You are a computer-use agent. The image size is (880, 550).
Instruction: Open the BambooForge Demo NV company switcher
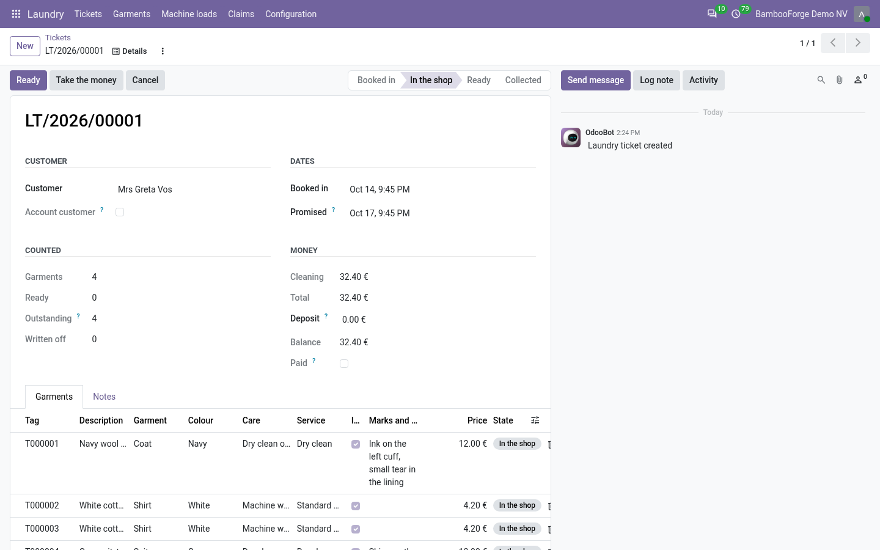click(801, 14)
